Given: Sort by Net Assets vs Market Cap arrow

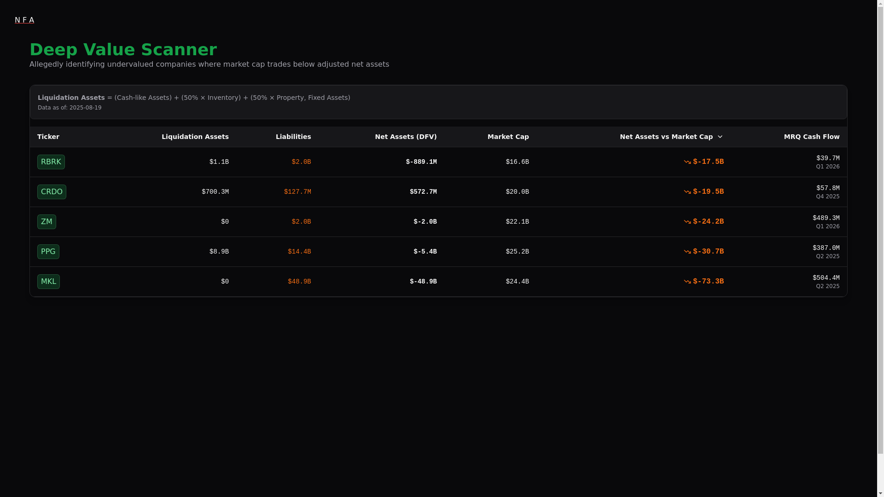Looking at the screenshot, I should click(x=720, y=137).
